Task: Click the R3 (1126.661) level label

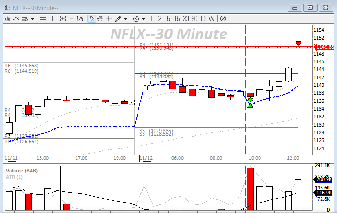Action: [21, 142]
